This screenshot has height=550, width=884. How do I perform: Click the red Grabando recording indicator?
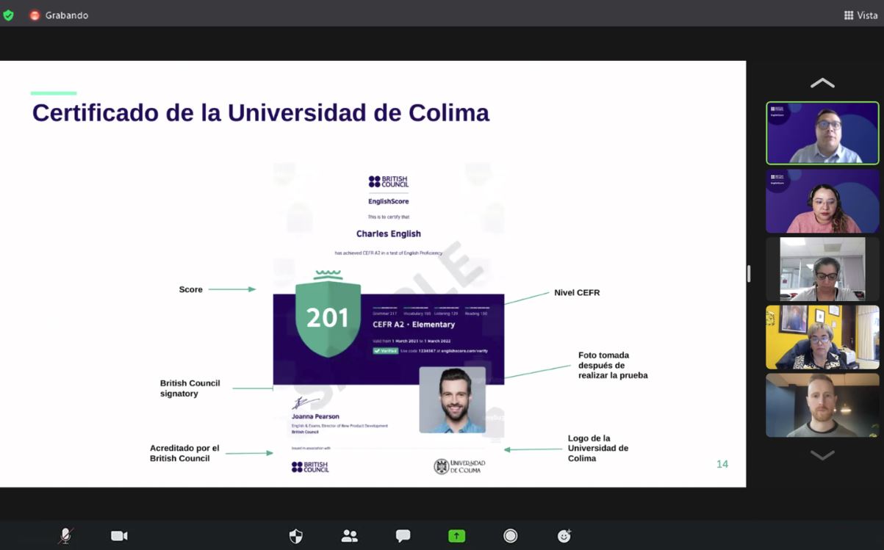(x=35, y=15)
